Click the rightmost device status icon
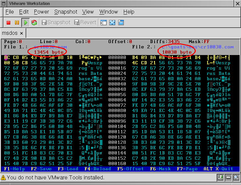This screenshot has height=185, width=241. coord(236,178)
